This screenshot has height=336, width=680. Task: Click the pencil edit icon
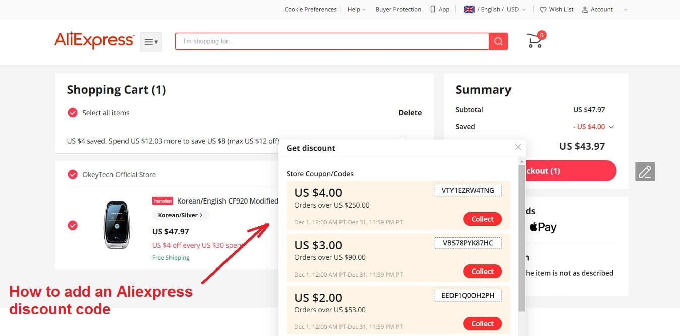pos(645,172)
